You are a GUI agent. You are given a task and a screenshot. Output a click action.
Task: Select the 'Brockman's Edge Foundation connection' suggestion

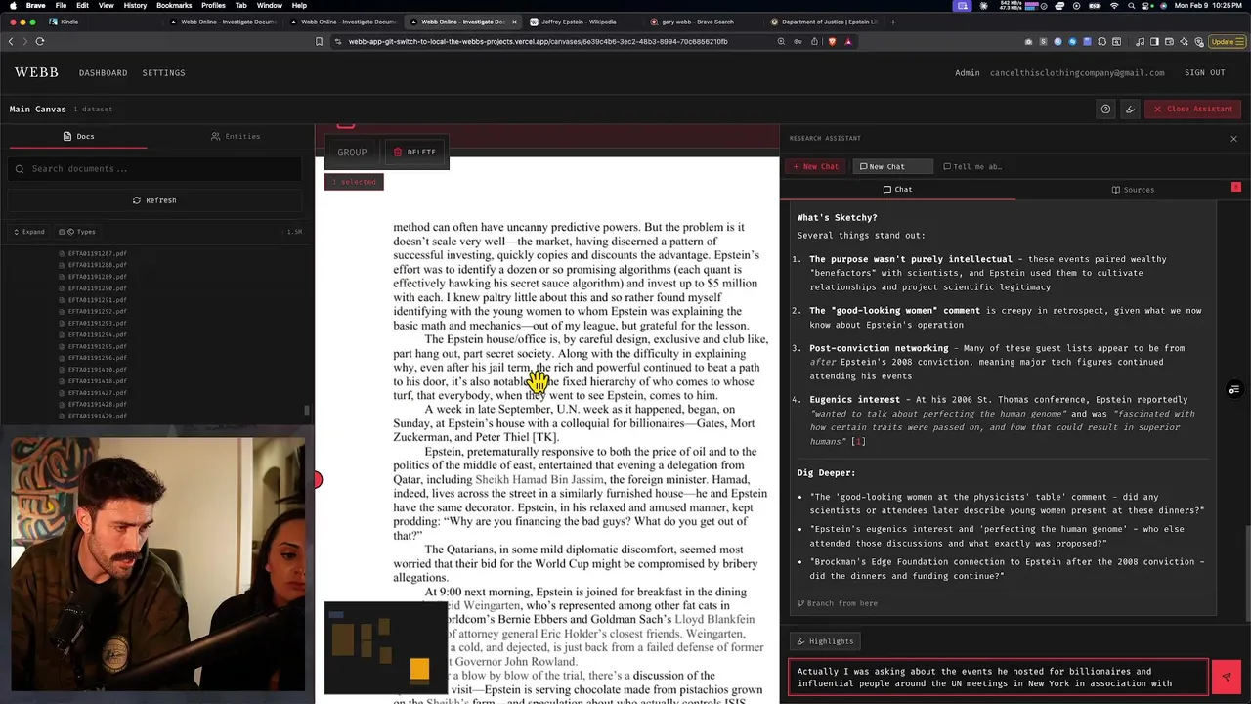1007,569
